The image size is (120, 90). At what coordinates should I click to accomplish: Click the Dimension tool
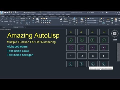[x=66, y=20]
